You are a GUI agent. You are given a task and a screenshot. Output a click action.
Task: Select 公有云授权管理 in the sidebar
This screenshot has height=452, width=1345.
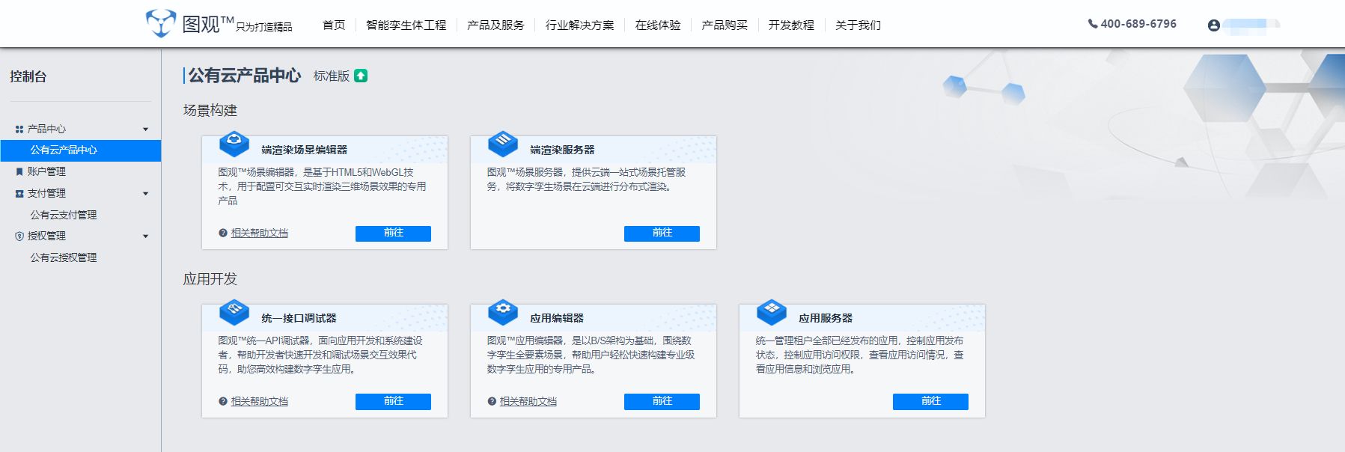click(64, 257)
